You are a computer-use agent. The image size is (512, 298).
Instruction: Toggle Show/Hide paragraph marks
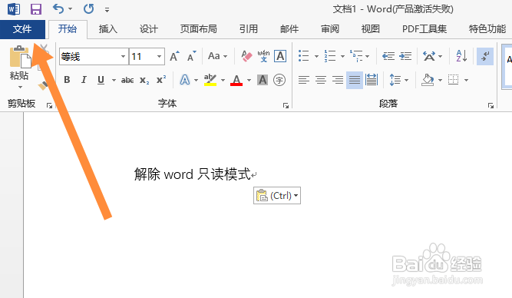tap(485, 56)
